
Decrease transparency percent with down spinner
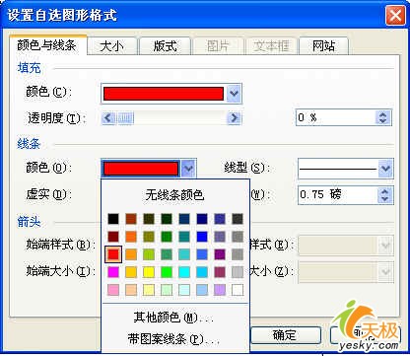(x=382, y=121)
